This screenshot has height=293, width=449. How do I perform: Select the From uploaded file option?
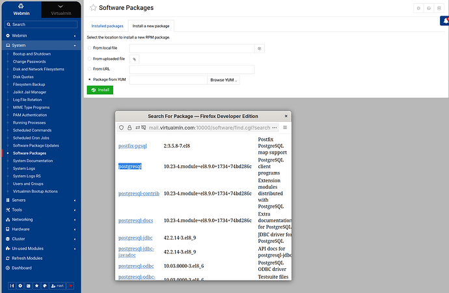90,59
